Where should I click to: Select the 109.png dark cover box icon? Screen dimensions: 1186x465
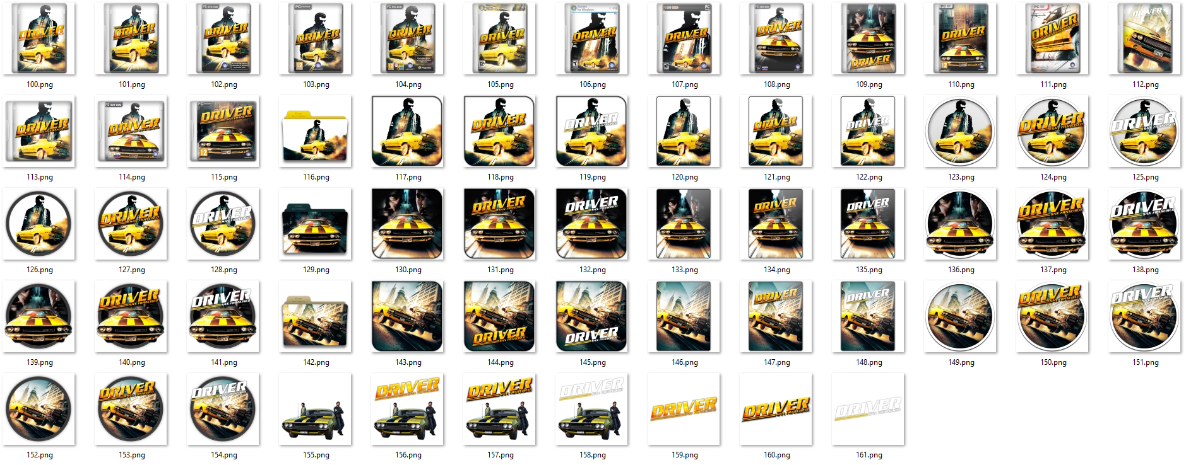[869, 38]
